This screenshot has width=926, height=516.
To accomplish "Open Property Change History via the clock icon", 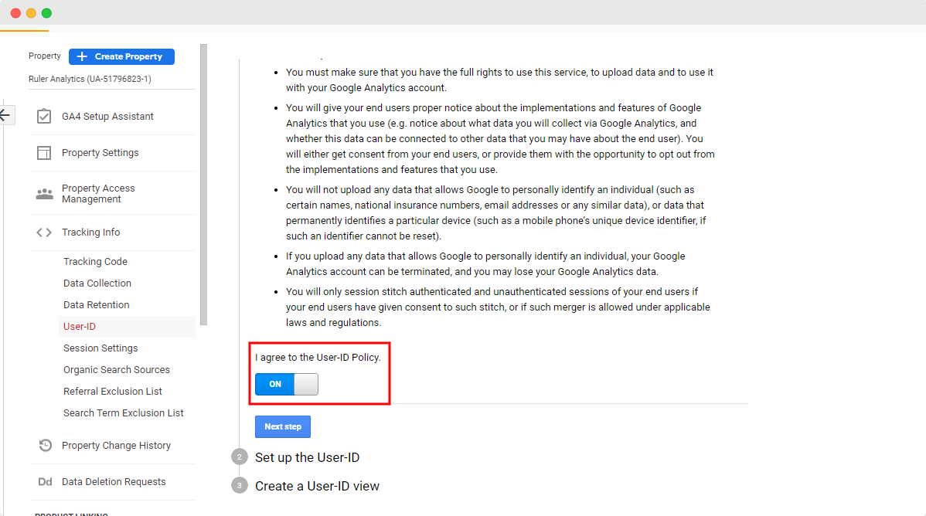I will pyautogui.click(x=44, y=445).
